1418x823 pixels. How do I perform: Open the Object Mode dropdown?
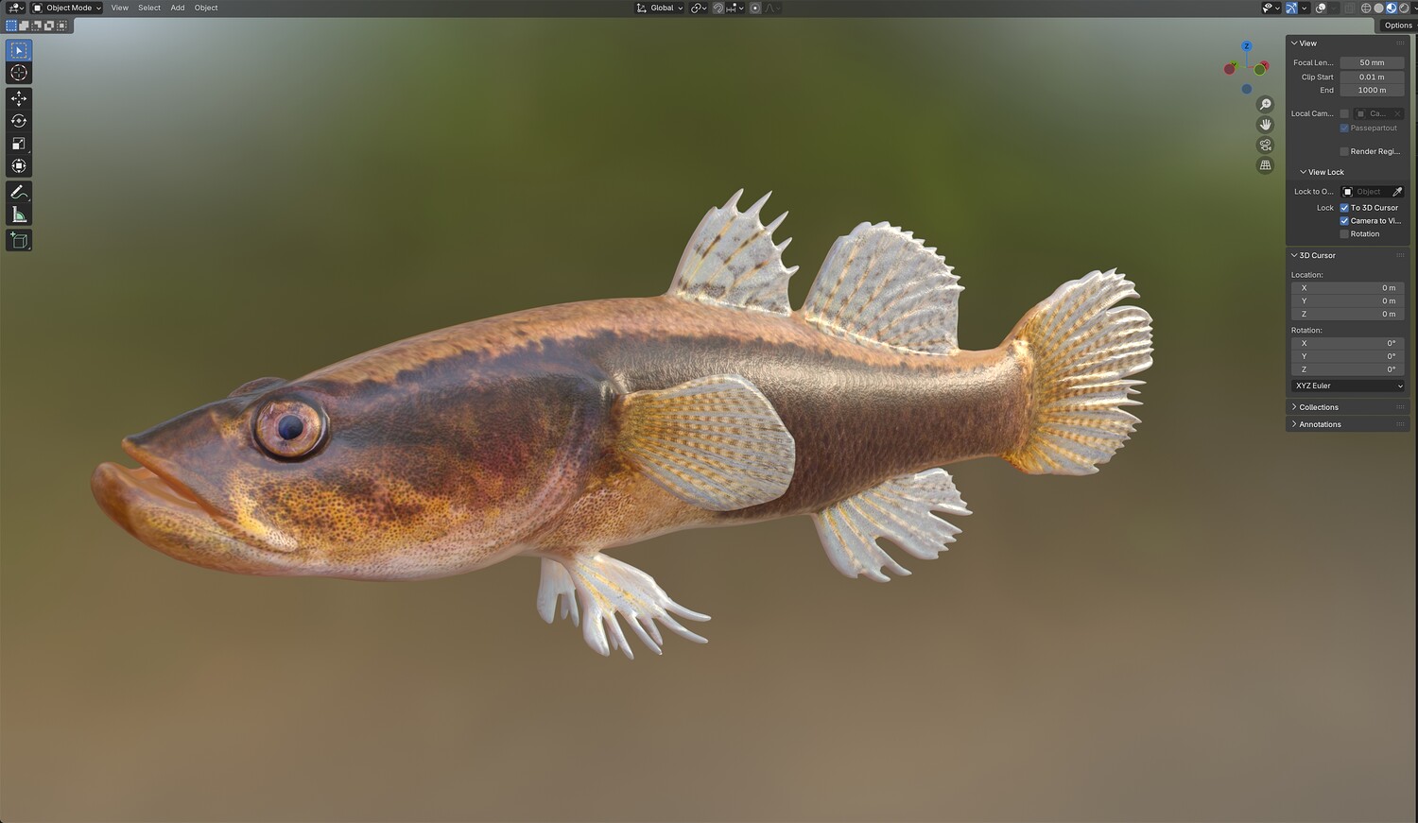[67, 8]
